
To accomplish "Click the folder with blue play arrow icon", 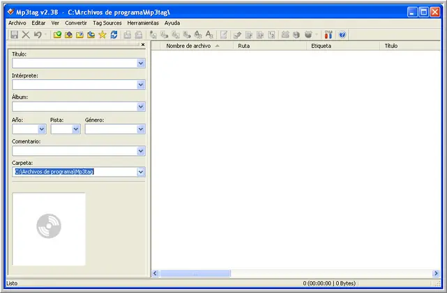I will pos(79,35).
